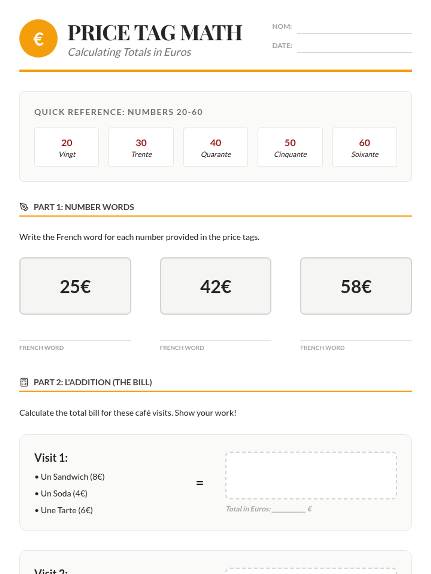431x574 pixels.
Task: Click the Price Tag Math title
Action: click(x=155, y=33)
